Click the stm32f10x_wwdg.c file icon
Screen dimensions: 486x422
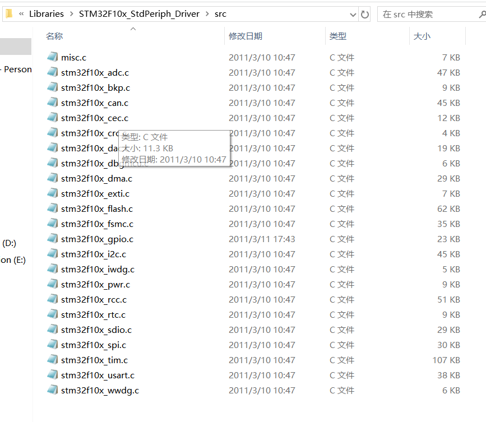click(x=52, y=390)
